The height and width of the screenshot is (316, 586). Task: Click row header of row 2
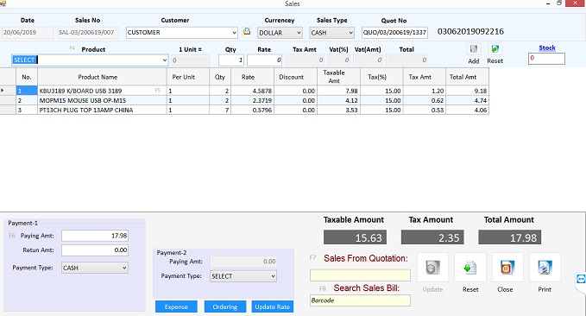coord(8,100)
